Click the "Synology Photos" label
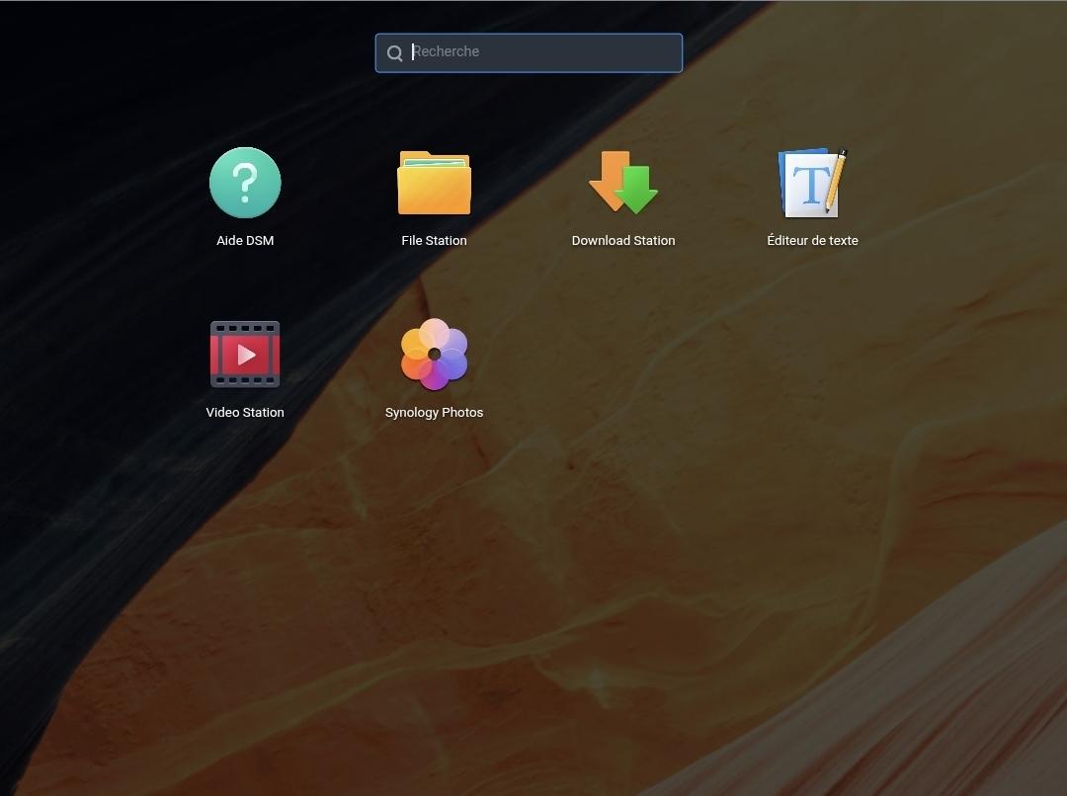The image size is (1067, 796). (434, 412)
